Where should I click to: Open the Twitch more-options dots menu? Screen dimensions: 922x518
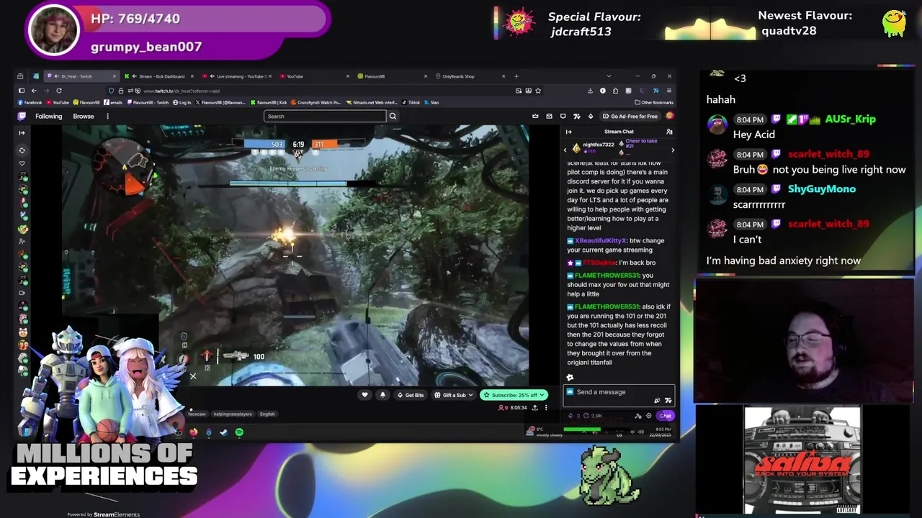click(x=107, y=116)
